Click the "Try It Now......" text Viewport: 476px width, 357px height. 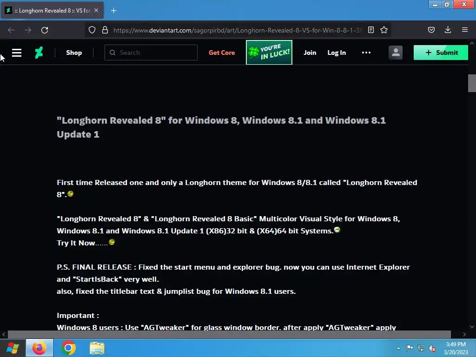pos(82,243)
